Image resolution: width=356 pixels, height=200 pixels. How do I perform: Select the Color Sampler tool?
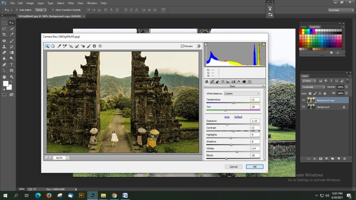65,46
